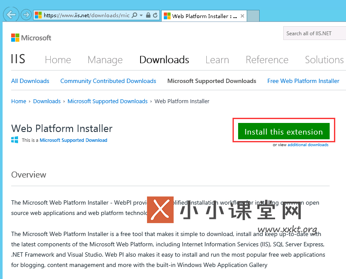Click the Search all of IIS.NET field
This screenshot has width=346, height=279.
(x=315, y=34)
